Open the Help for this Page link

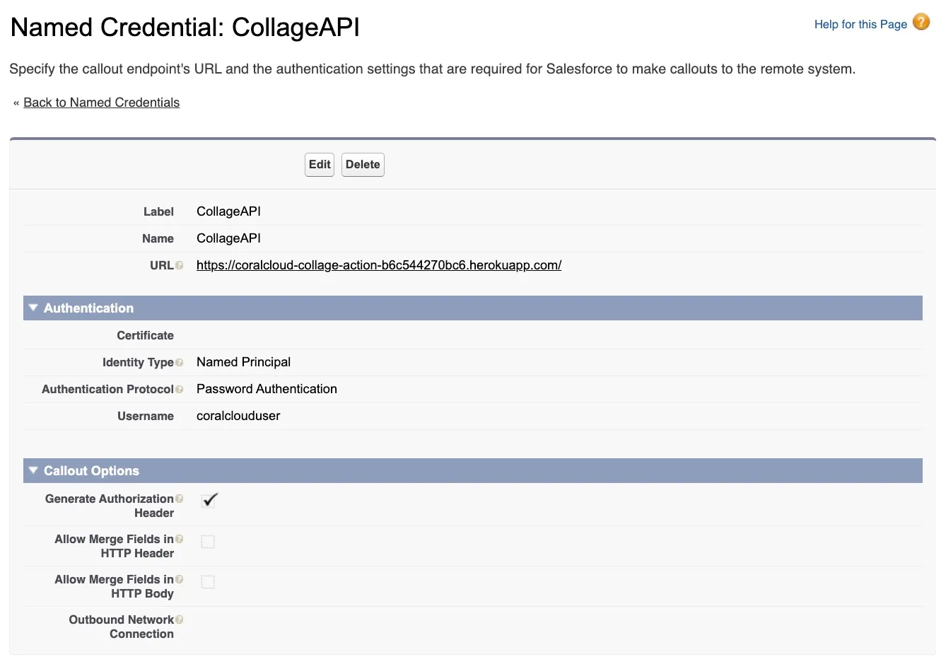[x=860, y=24]
